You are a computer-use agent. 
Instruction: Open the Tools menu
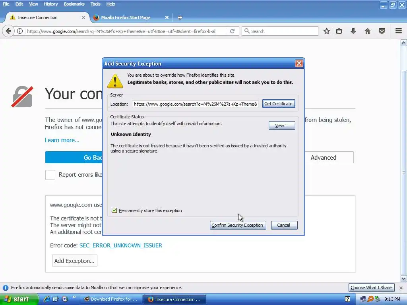[95, 4]
